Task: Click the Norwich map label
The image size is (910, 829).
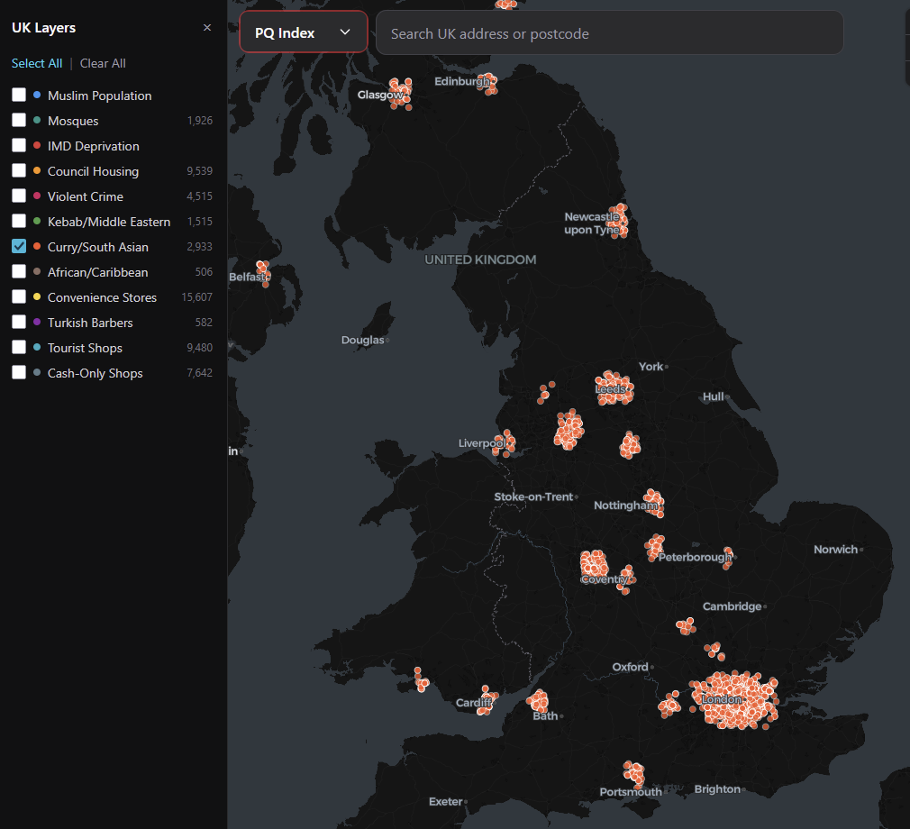Action: (836, 550)
